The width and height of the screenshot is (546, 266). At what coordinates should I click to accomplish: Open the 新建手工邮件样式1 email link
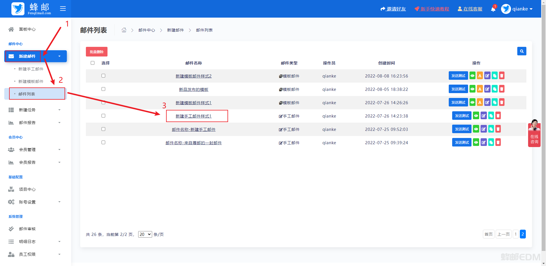pyautogui.click(x=193, y=116)
